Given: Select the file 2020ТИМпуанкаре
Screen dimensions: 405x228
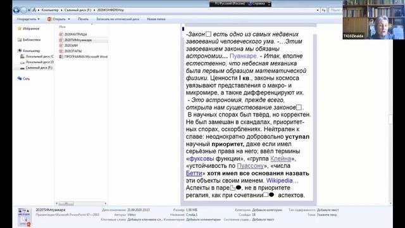Looking at the screenshot, I should [x=78, y=40].
